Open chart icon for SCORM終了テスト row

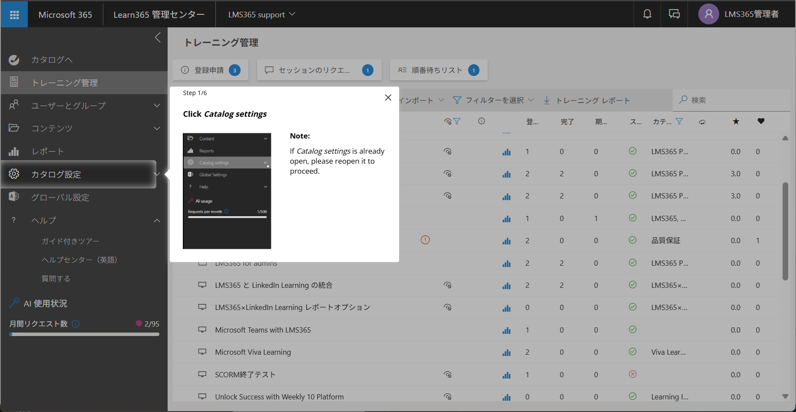tap(506, 375)
